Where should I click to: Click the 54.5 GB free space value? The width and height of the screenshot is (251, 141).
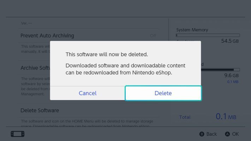230,41
